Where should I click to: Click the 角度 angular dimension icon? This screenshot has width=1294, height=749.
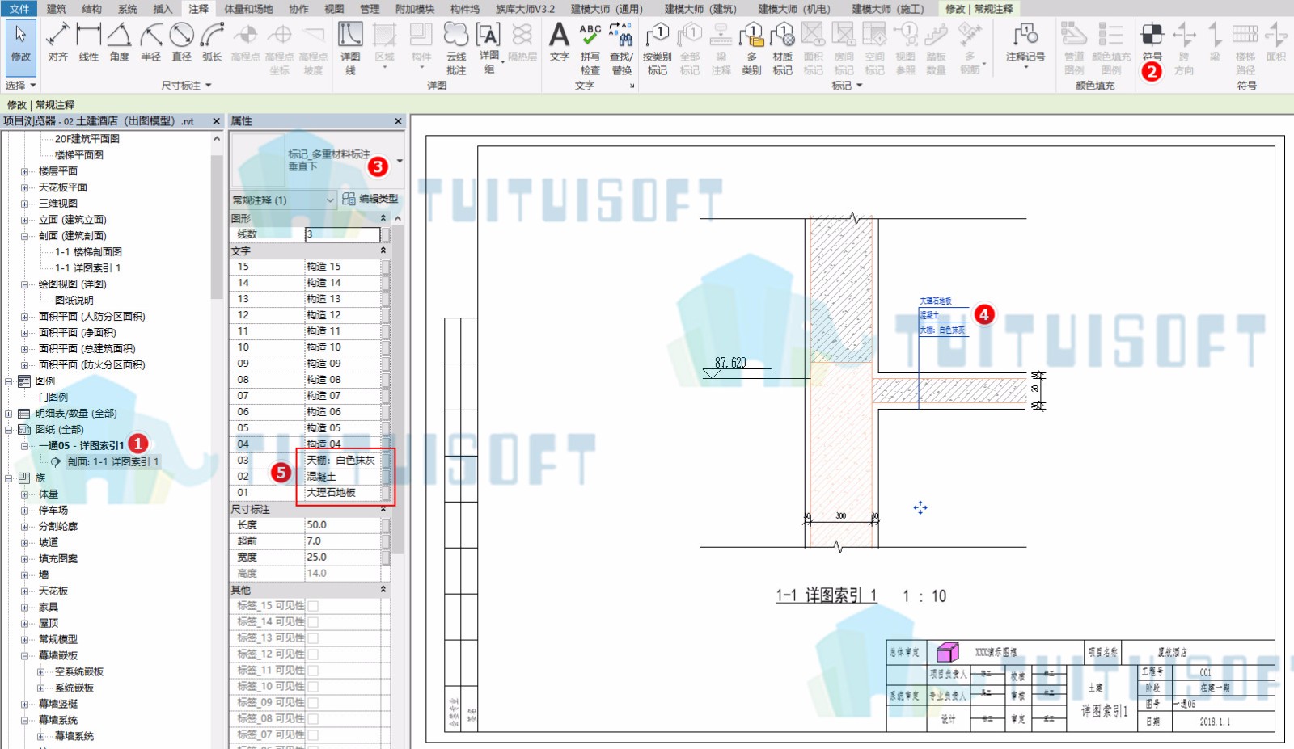coord(120,42)
